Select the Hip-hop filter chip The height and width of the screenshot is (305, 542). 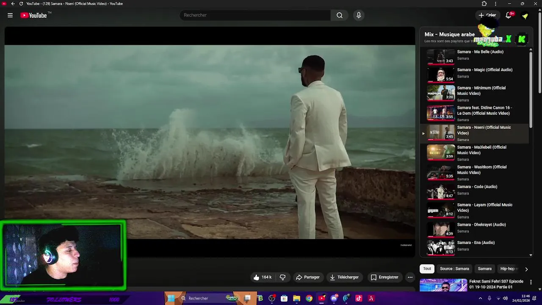pos(508,269)
